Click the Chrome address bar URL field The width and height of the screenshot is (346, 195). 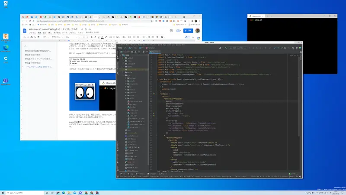click(x=94, y=21)
